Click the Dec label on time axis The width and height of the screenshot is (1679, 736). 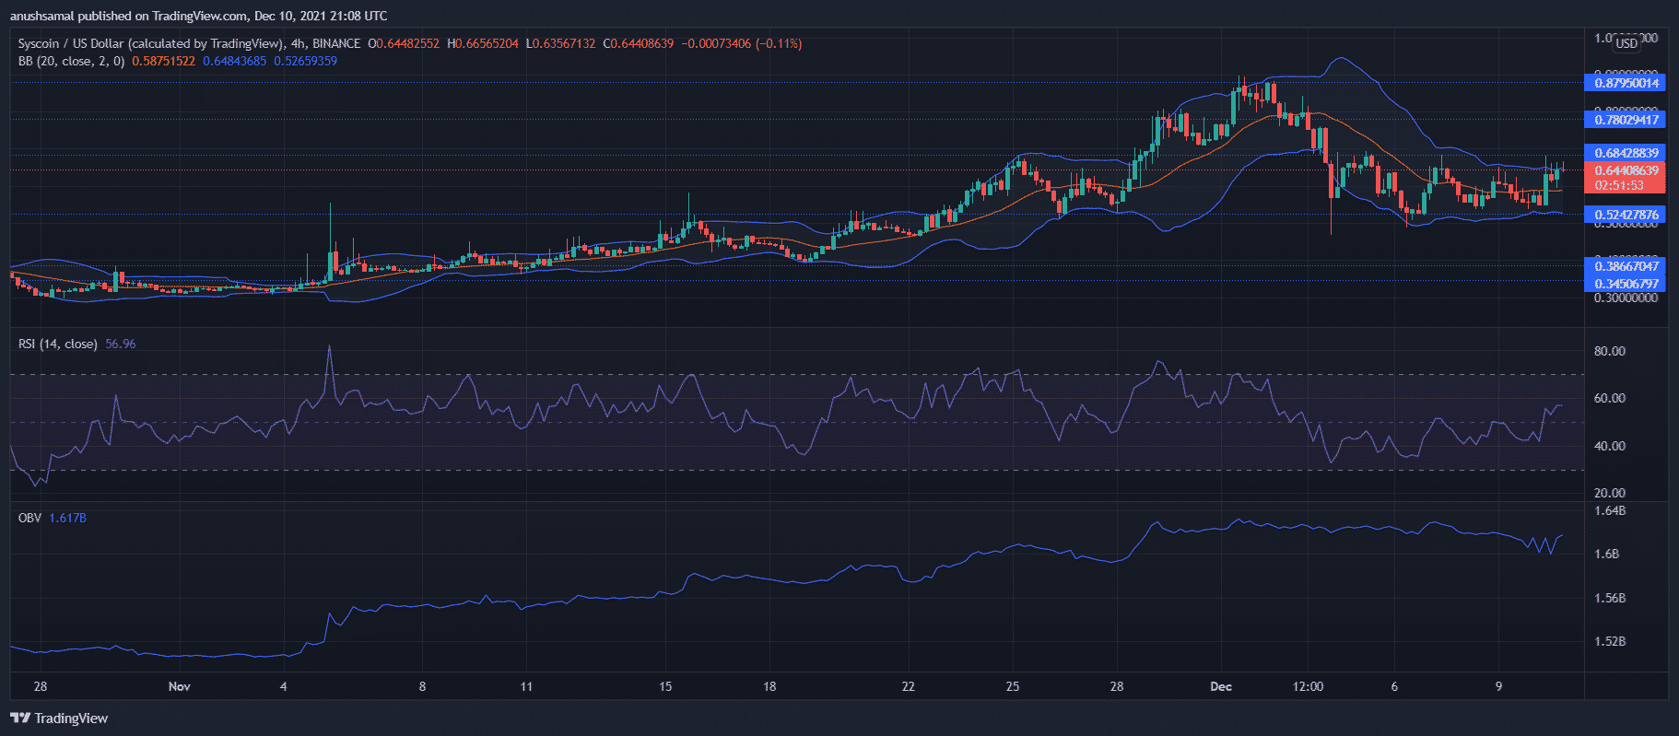pyautogui.click(x=1221, y=686)
